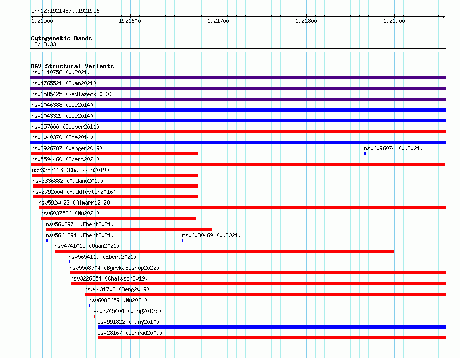Click ruler position label 1921900
The width and height of the screenshot is (460, 358).
click(394, 21)
